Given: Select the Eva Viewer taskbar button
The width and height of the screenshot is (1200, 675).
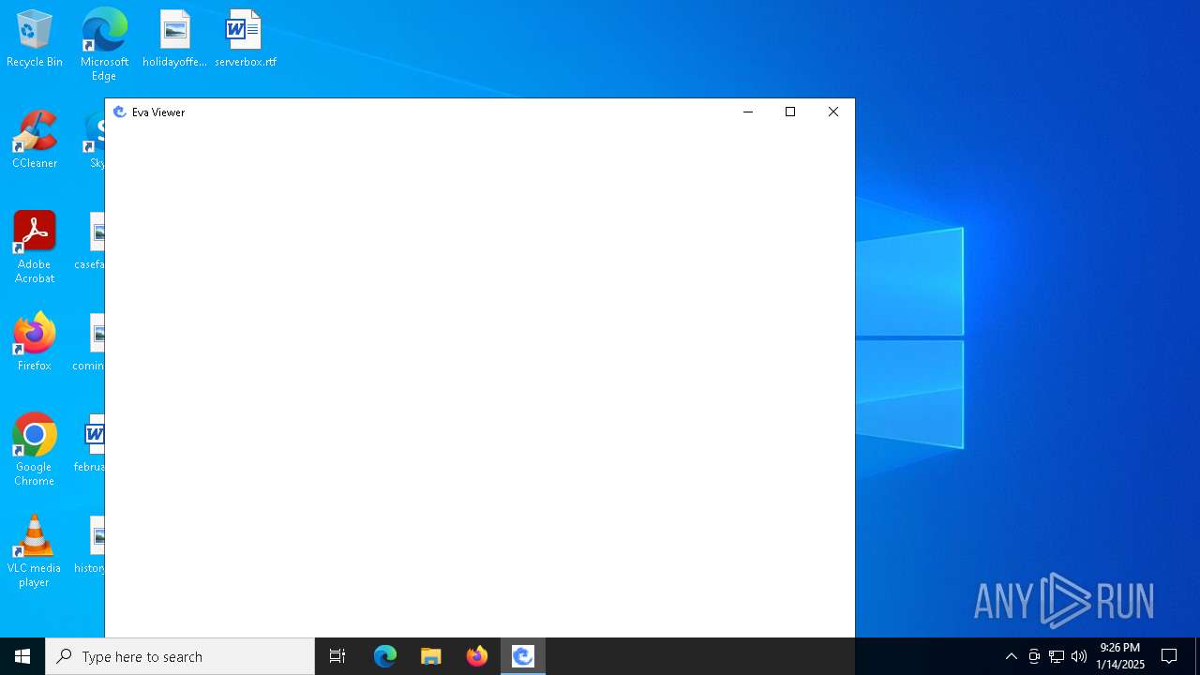Looking at the screenshot, I should coord(523,656).
